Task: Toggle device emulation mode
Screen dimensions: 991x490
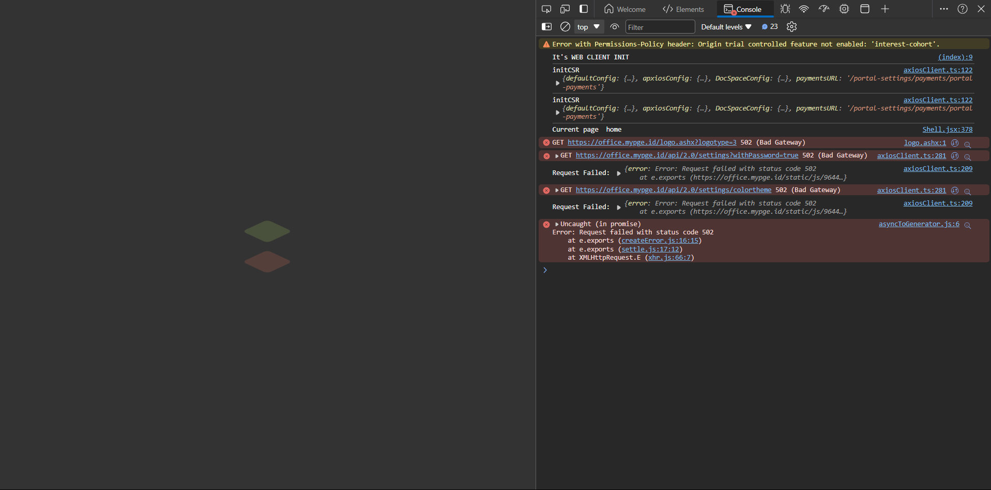Action: pos(565,9)
